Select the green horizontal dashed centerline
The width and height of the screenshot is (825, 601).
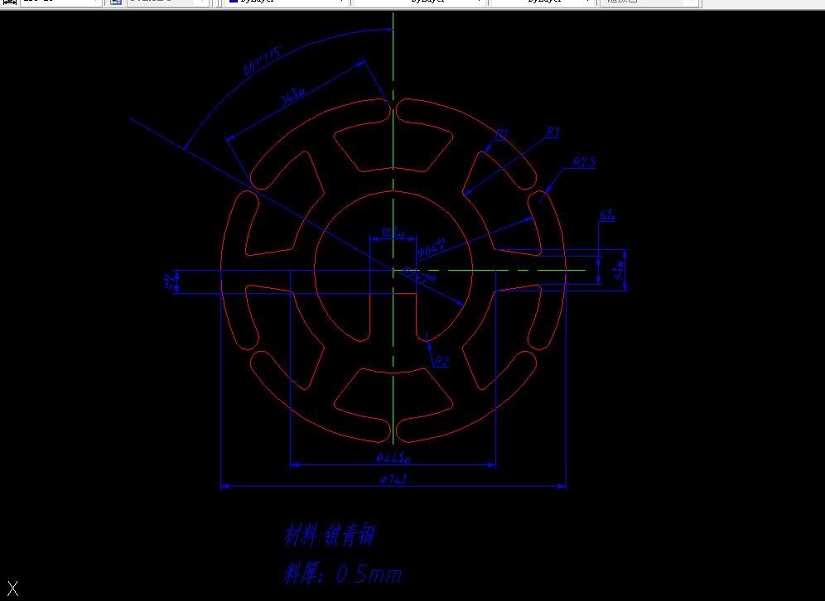tap(490, 270)
